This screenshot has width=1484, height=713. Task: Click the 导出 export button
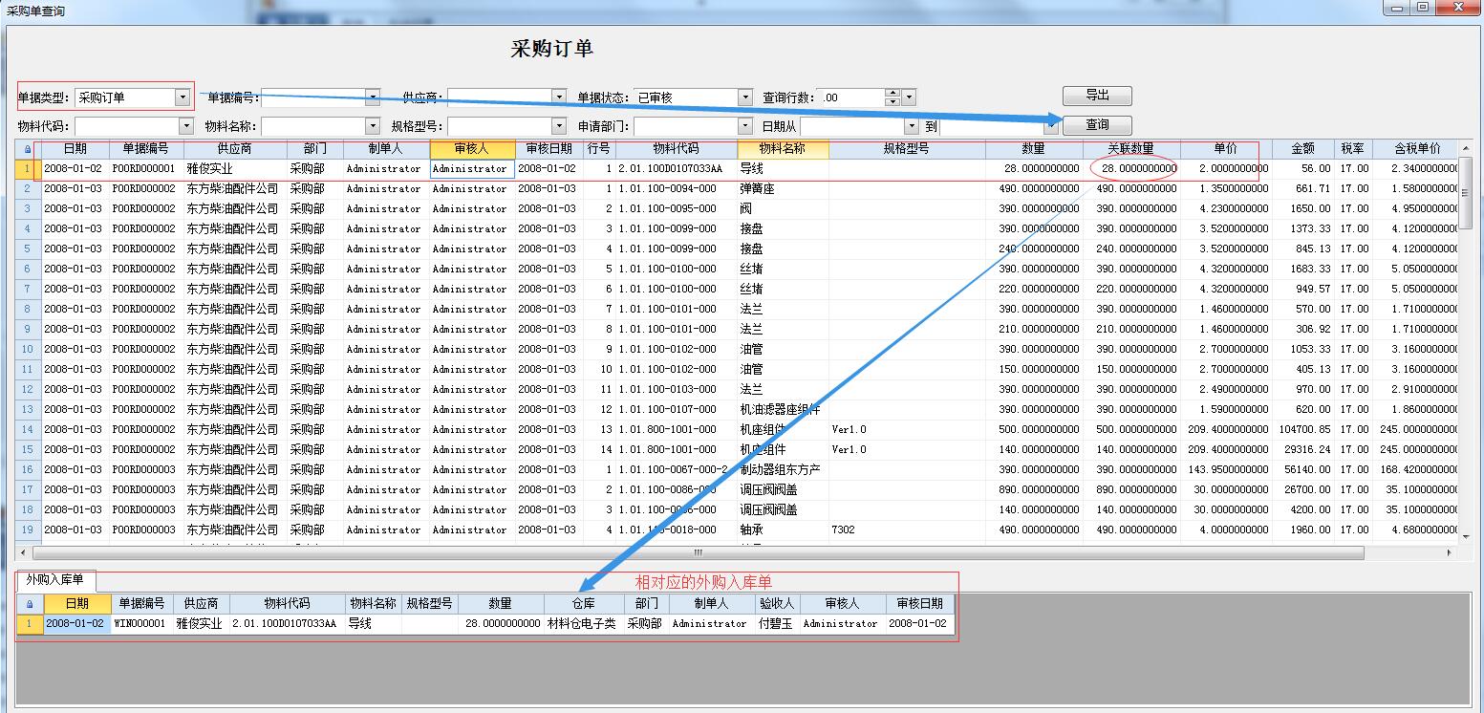[x=1095, y=96]
